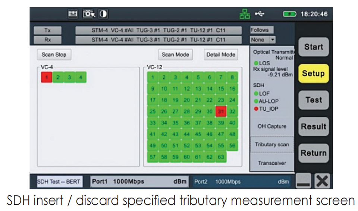
Task: Select VC-4 tributary 4
Action: point(81,77)
